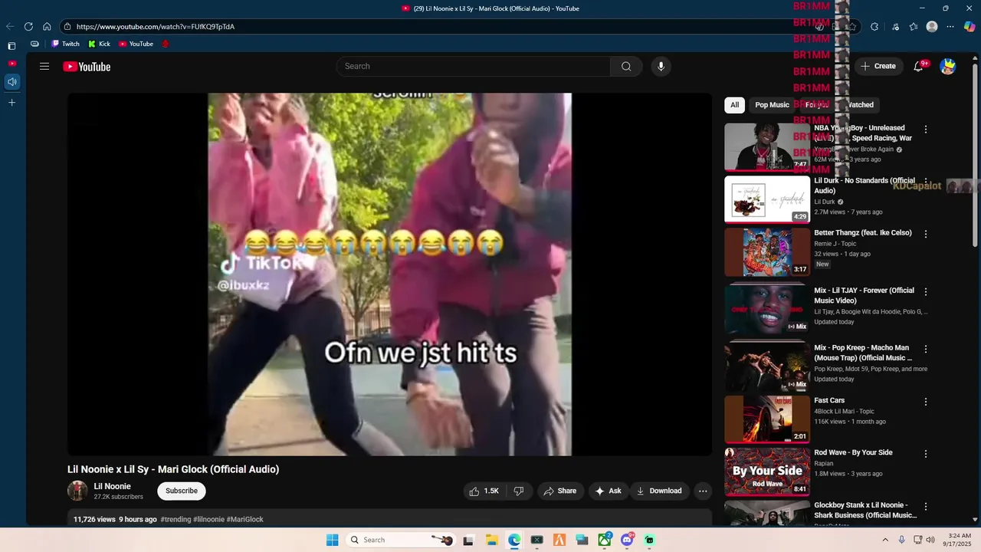Open Lil Noonie channel avatar
The height and width of the screenshot is (552, 981).
77,491
